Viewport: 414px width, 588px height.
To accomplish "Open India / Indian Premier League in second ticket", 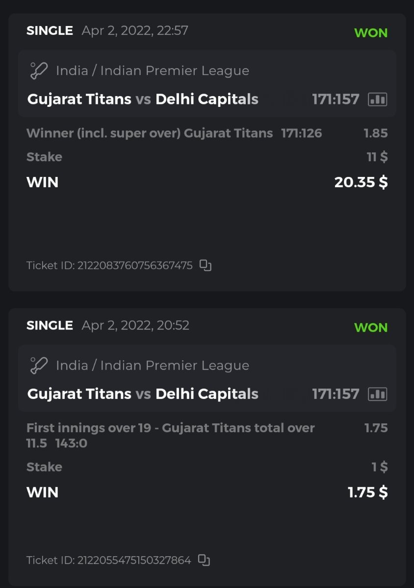I will (152, 365).
